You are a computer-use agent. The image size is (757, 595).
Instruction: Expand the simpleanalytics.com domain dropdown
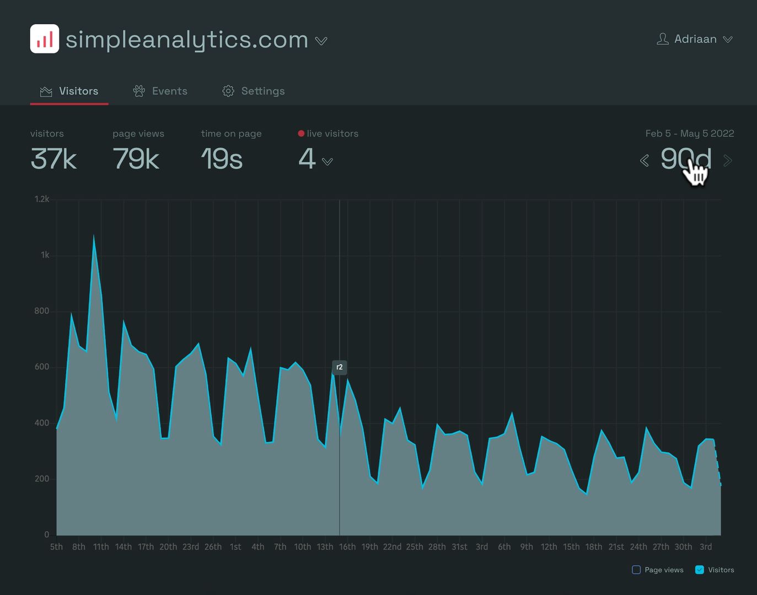(321, 41)
